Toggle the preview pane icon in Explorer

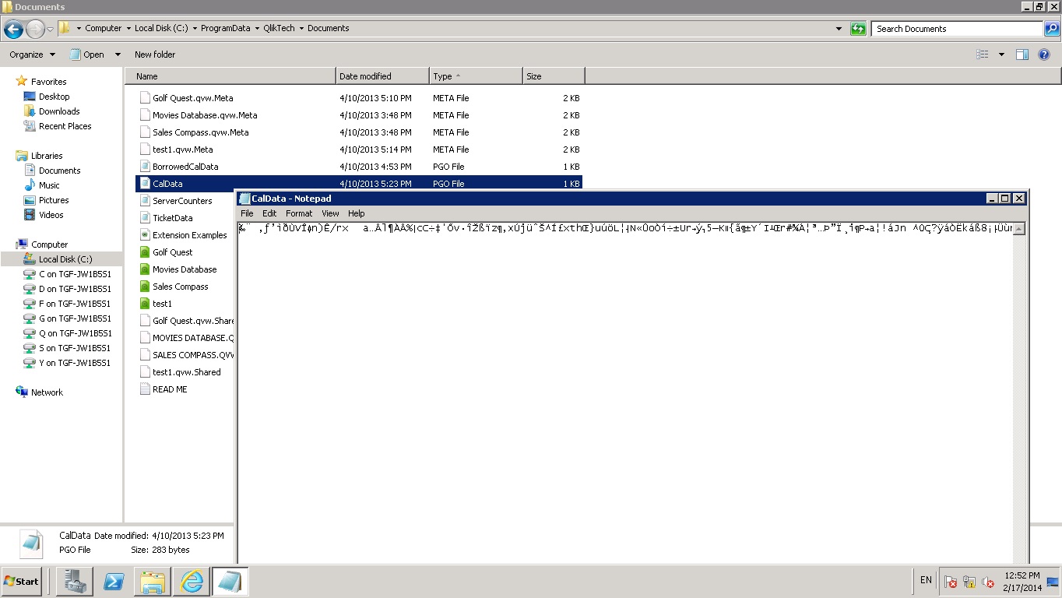tap(1022, 55)
